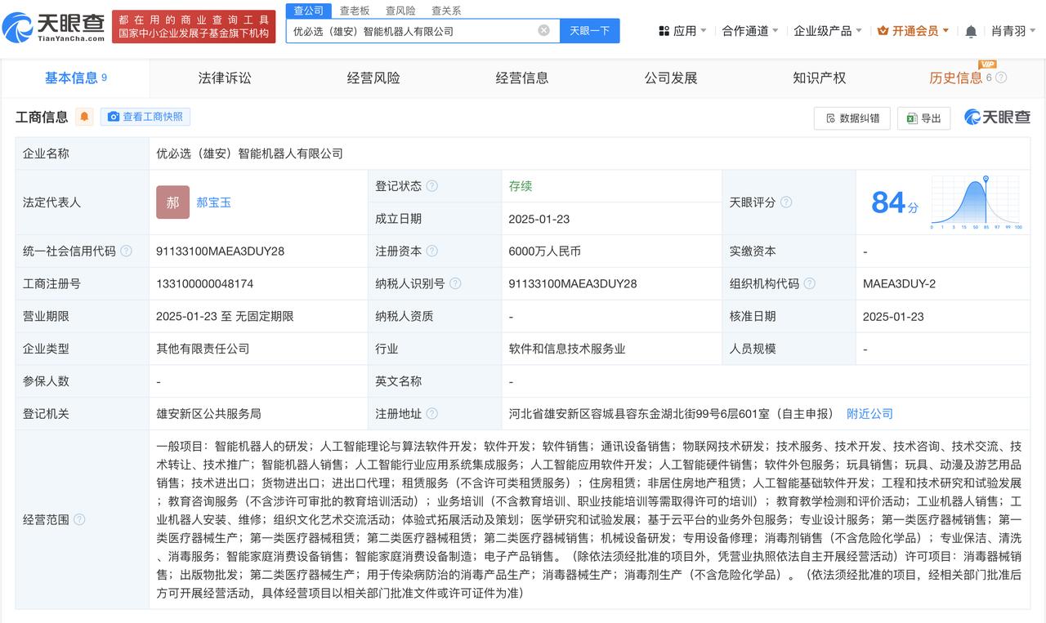Click organization code MAEA3DUY-2

point(899,283)
